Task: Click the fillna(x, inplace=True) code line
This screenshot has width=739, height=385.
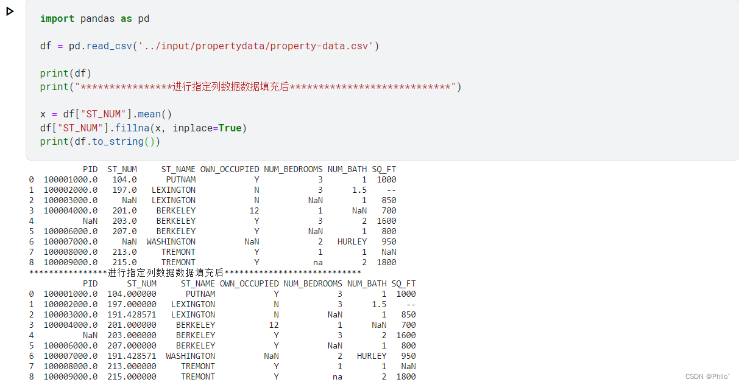Action: [143, 128]
